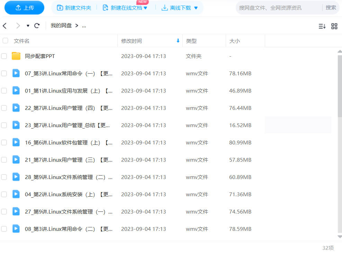Image resolution: width=342 pixels, height=255 pixels.
Task: Open 07_第3讲.Linux常用命令 (一) file name
Action: tap(69, 73)
